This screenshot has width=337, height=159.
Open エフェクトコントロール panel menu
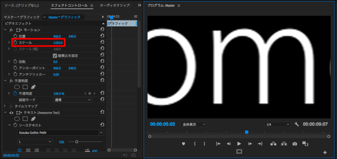tap(91, 5)
